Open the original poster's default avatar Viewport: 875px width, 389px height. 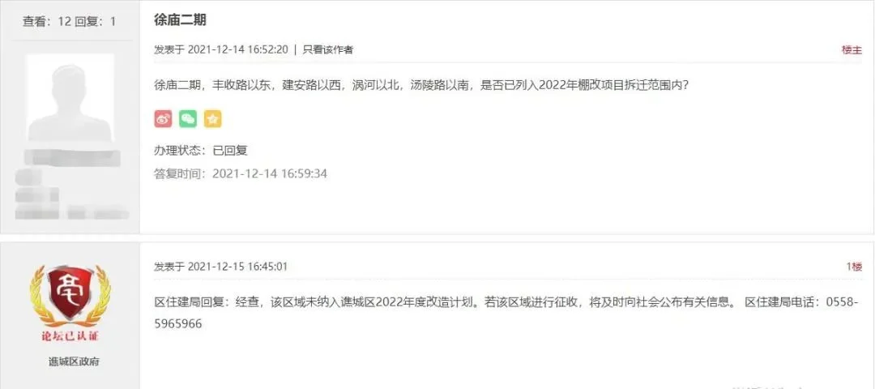click(70, 98)
